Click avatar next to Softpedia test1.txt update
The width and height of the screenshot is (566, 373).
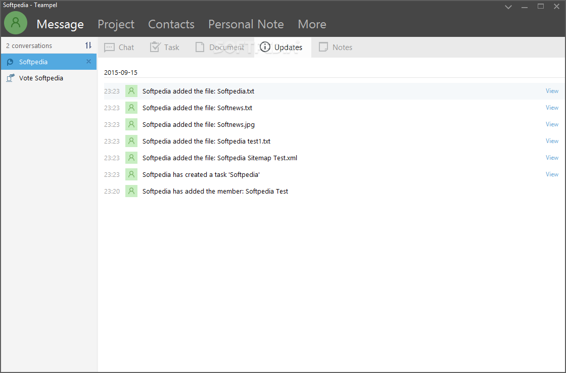coord(131,141)
